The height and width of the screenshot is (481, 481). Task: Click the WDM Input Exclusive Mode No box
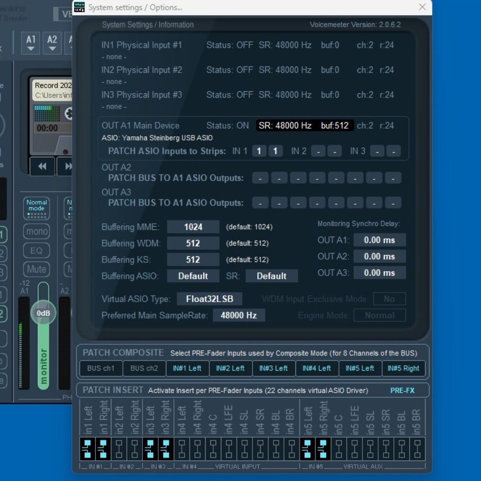tap(389, 299)
